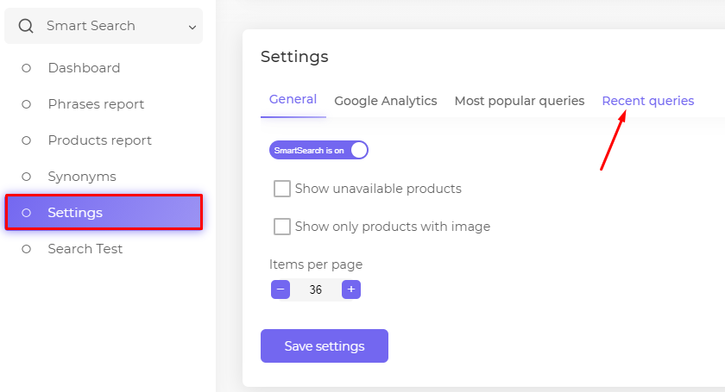The image size is (725, 392).
Task: Turn off the SmartSearch is on switch
Action: pyautogui.click(x=318, y=150)
